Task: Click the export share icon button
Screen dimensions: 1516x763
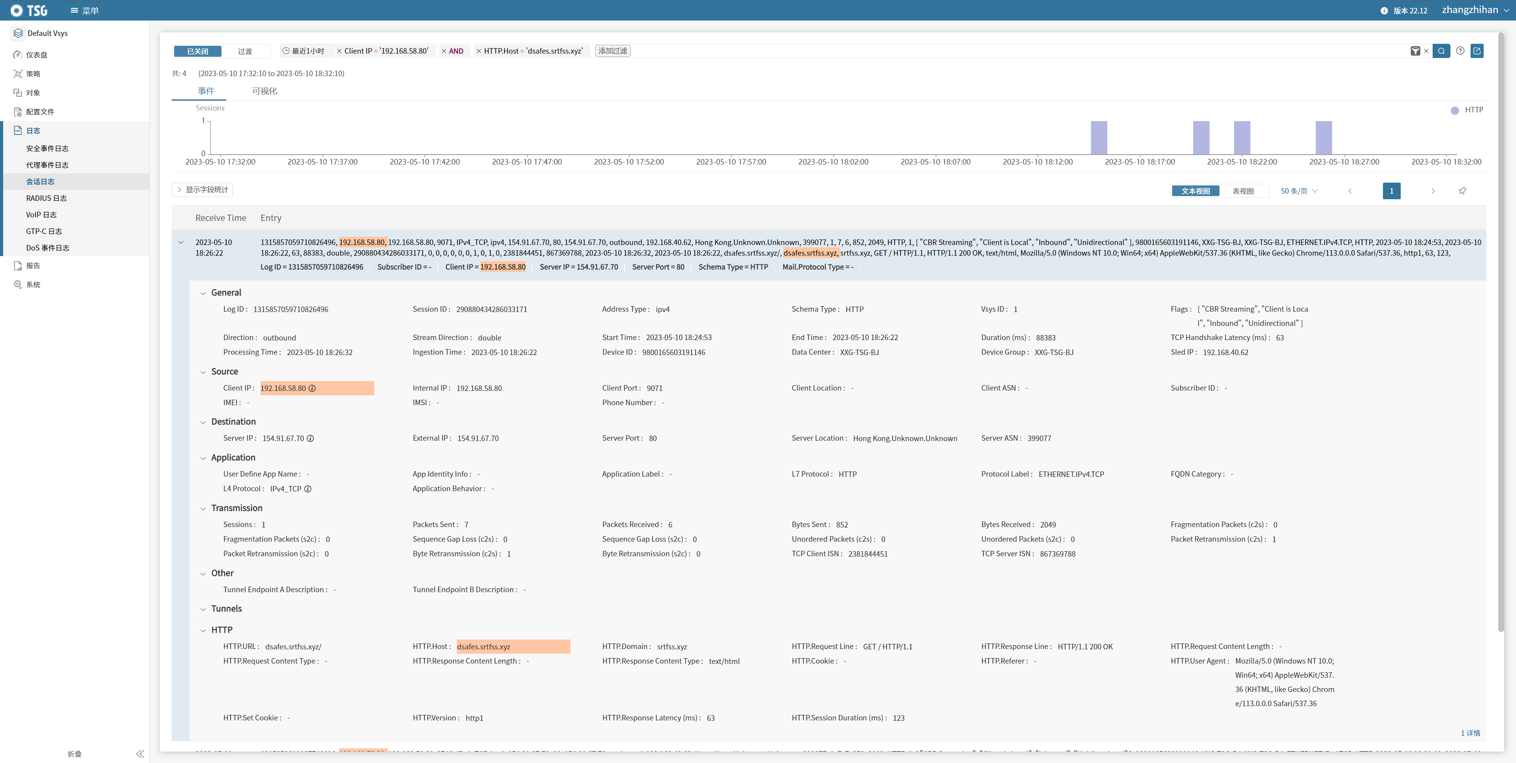Action: pyautogui.click(x=1477, y=51)
